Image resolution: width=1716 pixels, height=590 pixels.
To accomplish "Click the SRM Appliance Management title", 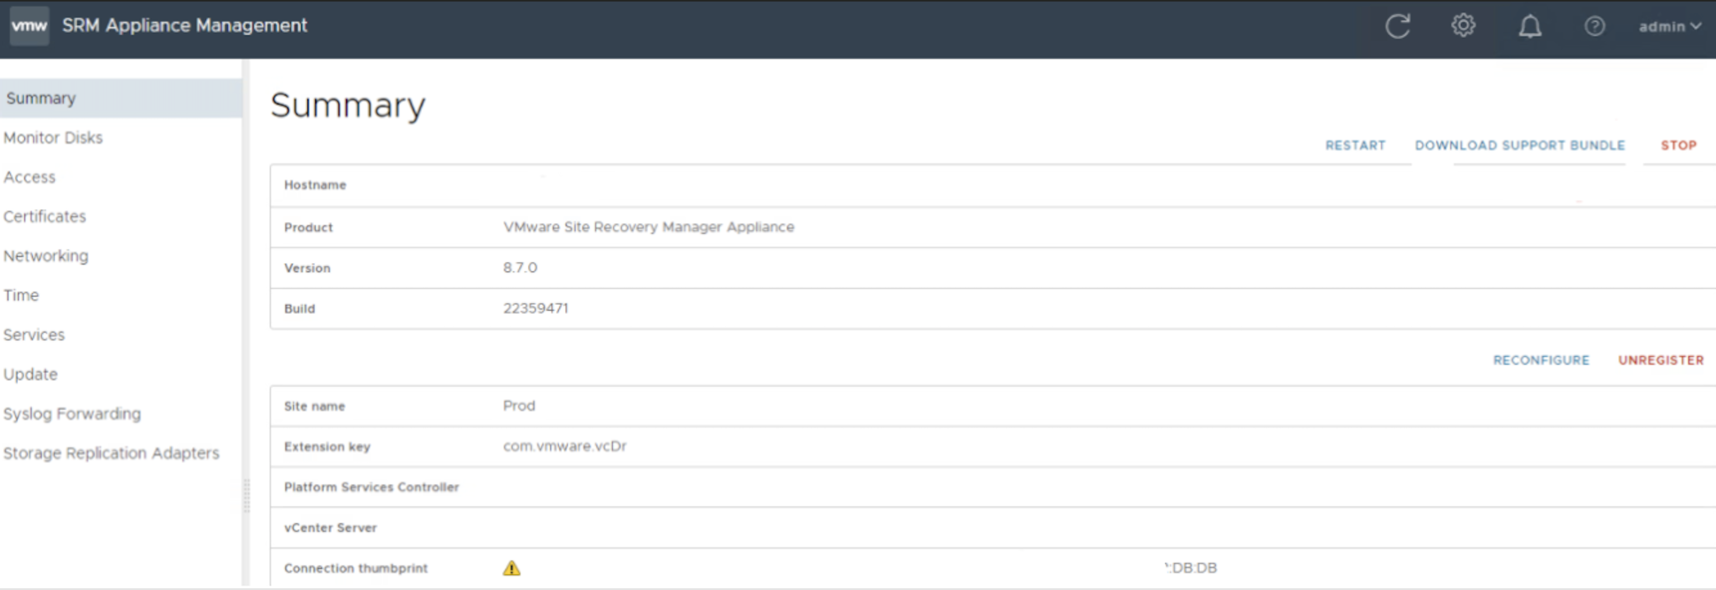I will [x=184, y=26].
